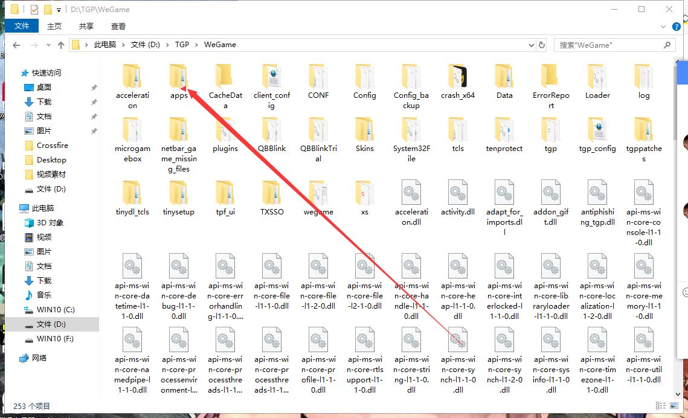Select the TXSSO folder

pos(272,198)
